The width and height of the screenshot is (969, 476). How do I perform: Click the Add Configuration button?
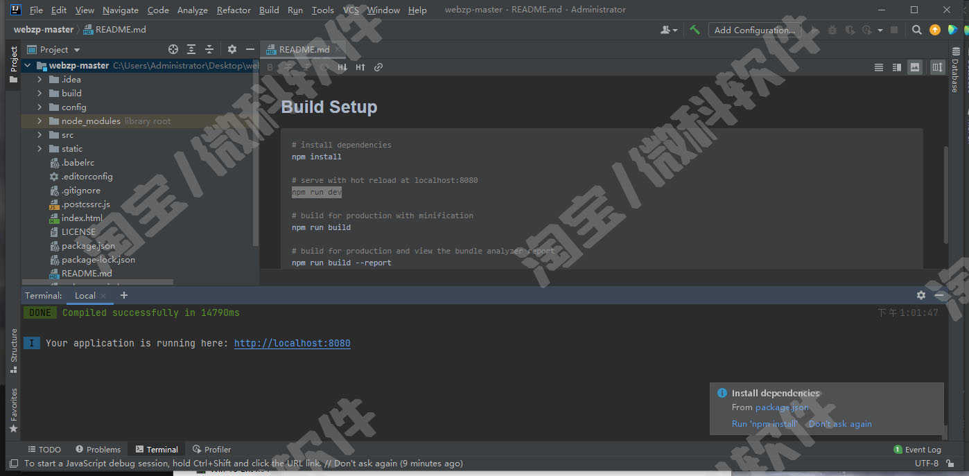coord(755,30)
